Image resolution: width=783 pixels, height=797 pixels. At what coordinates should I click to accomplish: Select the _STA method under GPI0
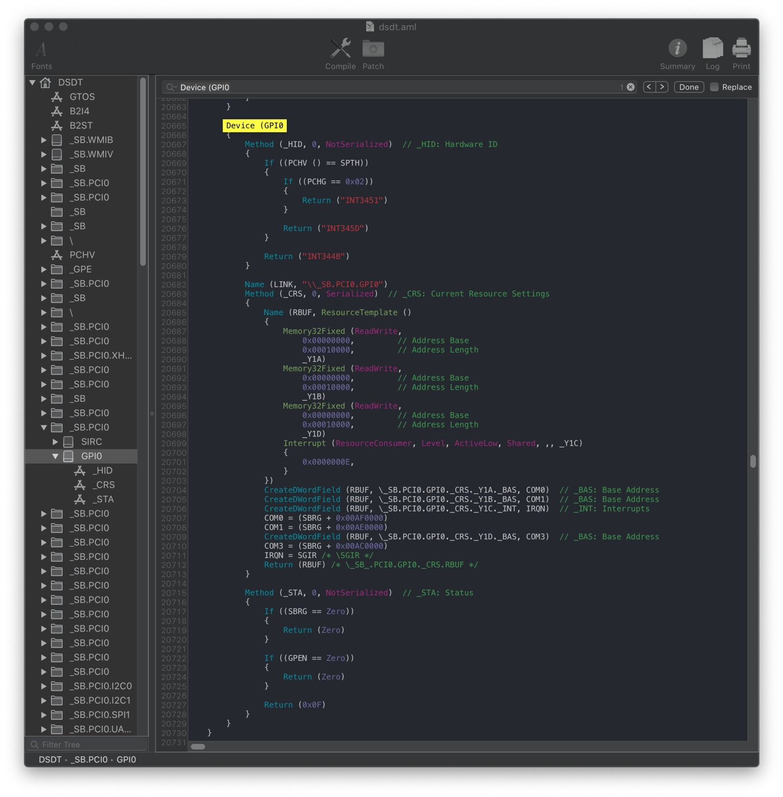103,500
